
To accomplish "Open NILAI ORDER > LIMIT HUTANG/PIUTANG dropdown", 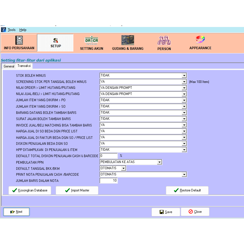I will click(x=184, y=88).
